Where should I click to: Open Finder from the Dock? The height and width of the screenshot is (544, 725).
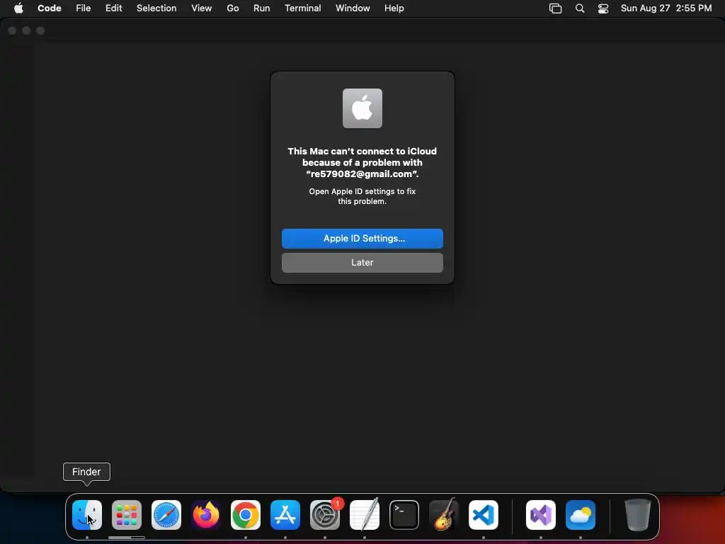(x=87, y=515)
